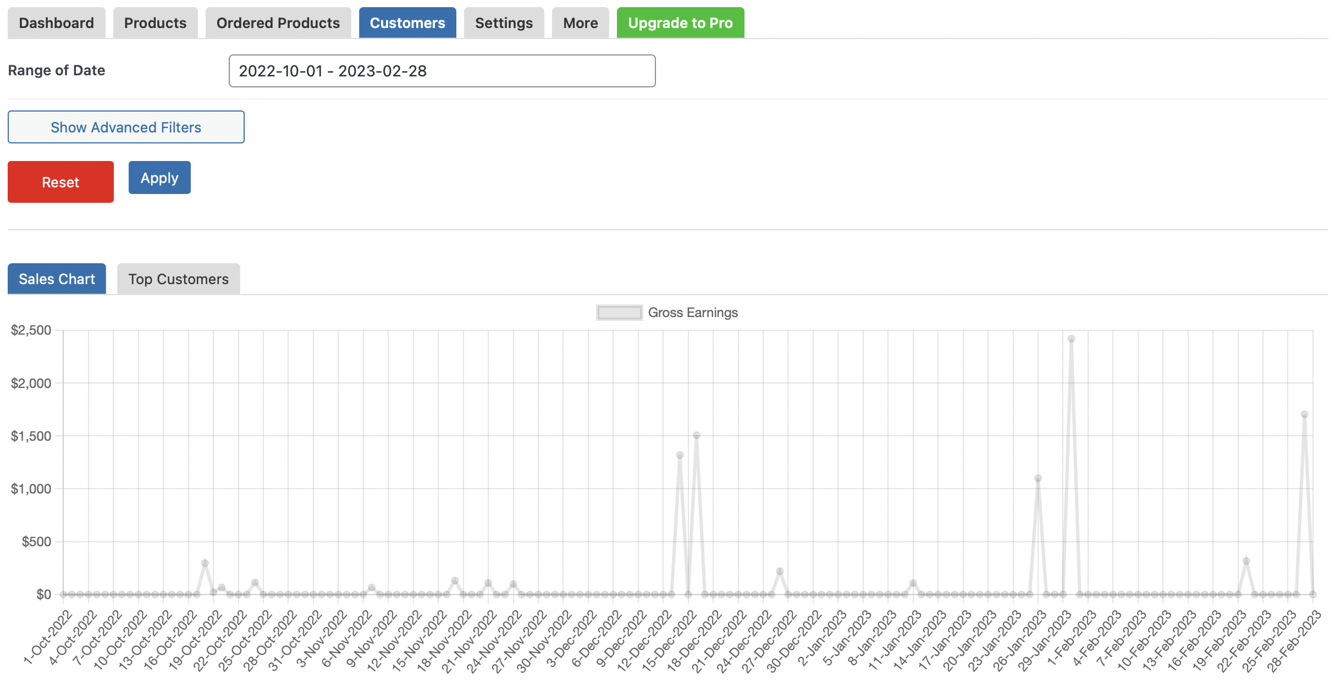Go to the Settings tab
This screenshot has width=1335, height=688.
coord(504,23)
